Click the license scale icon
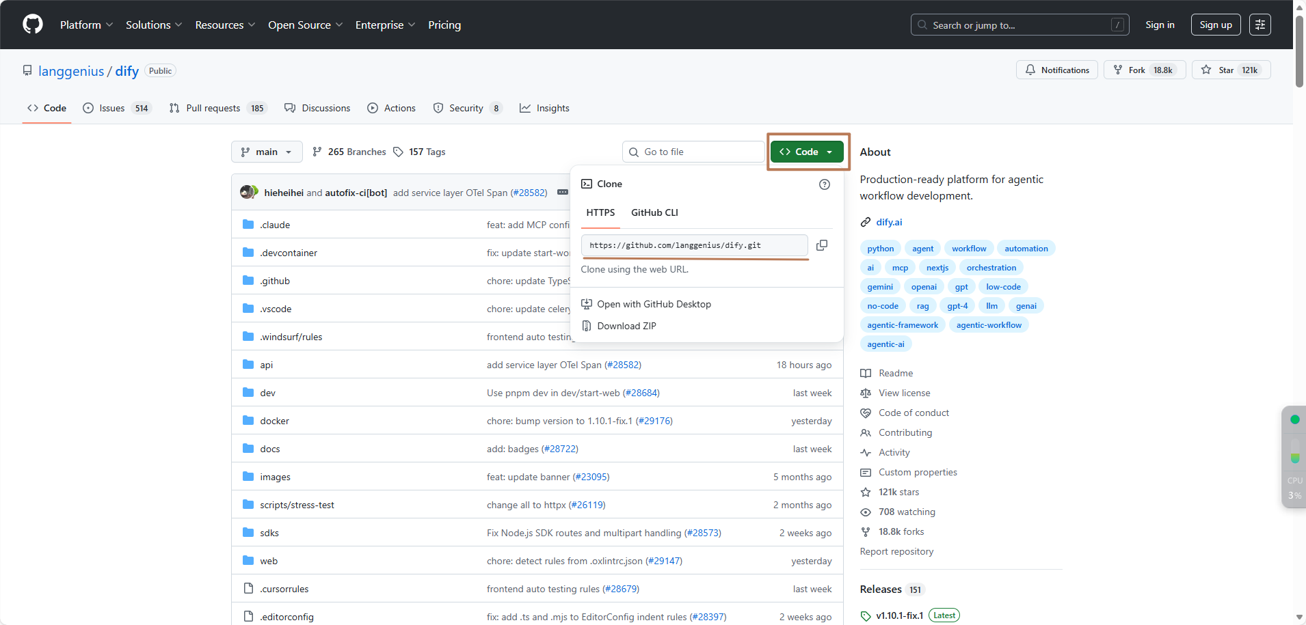 [x=866, y=393]
